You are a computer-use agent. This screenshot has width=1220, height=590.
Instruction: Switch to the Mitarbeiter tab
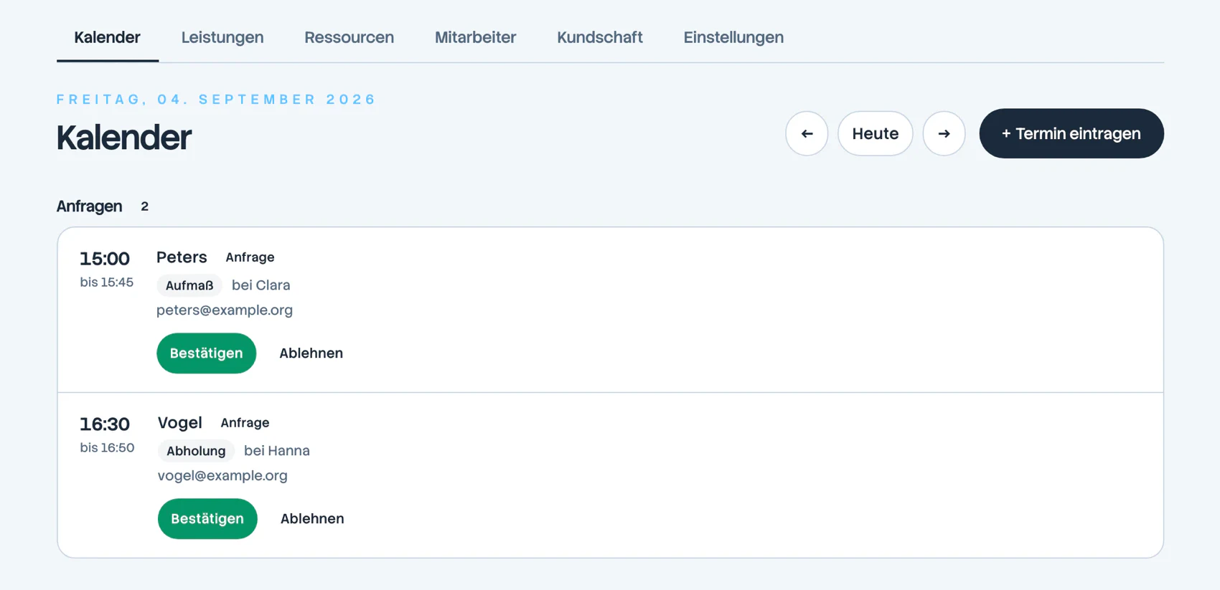coord(475,37)
